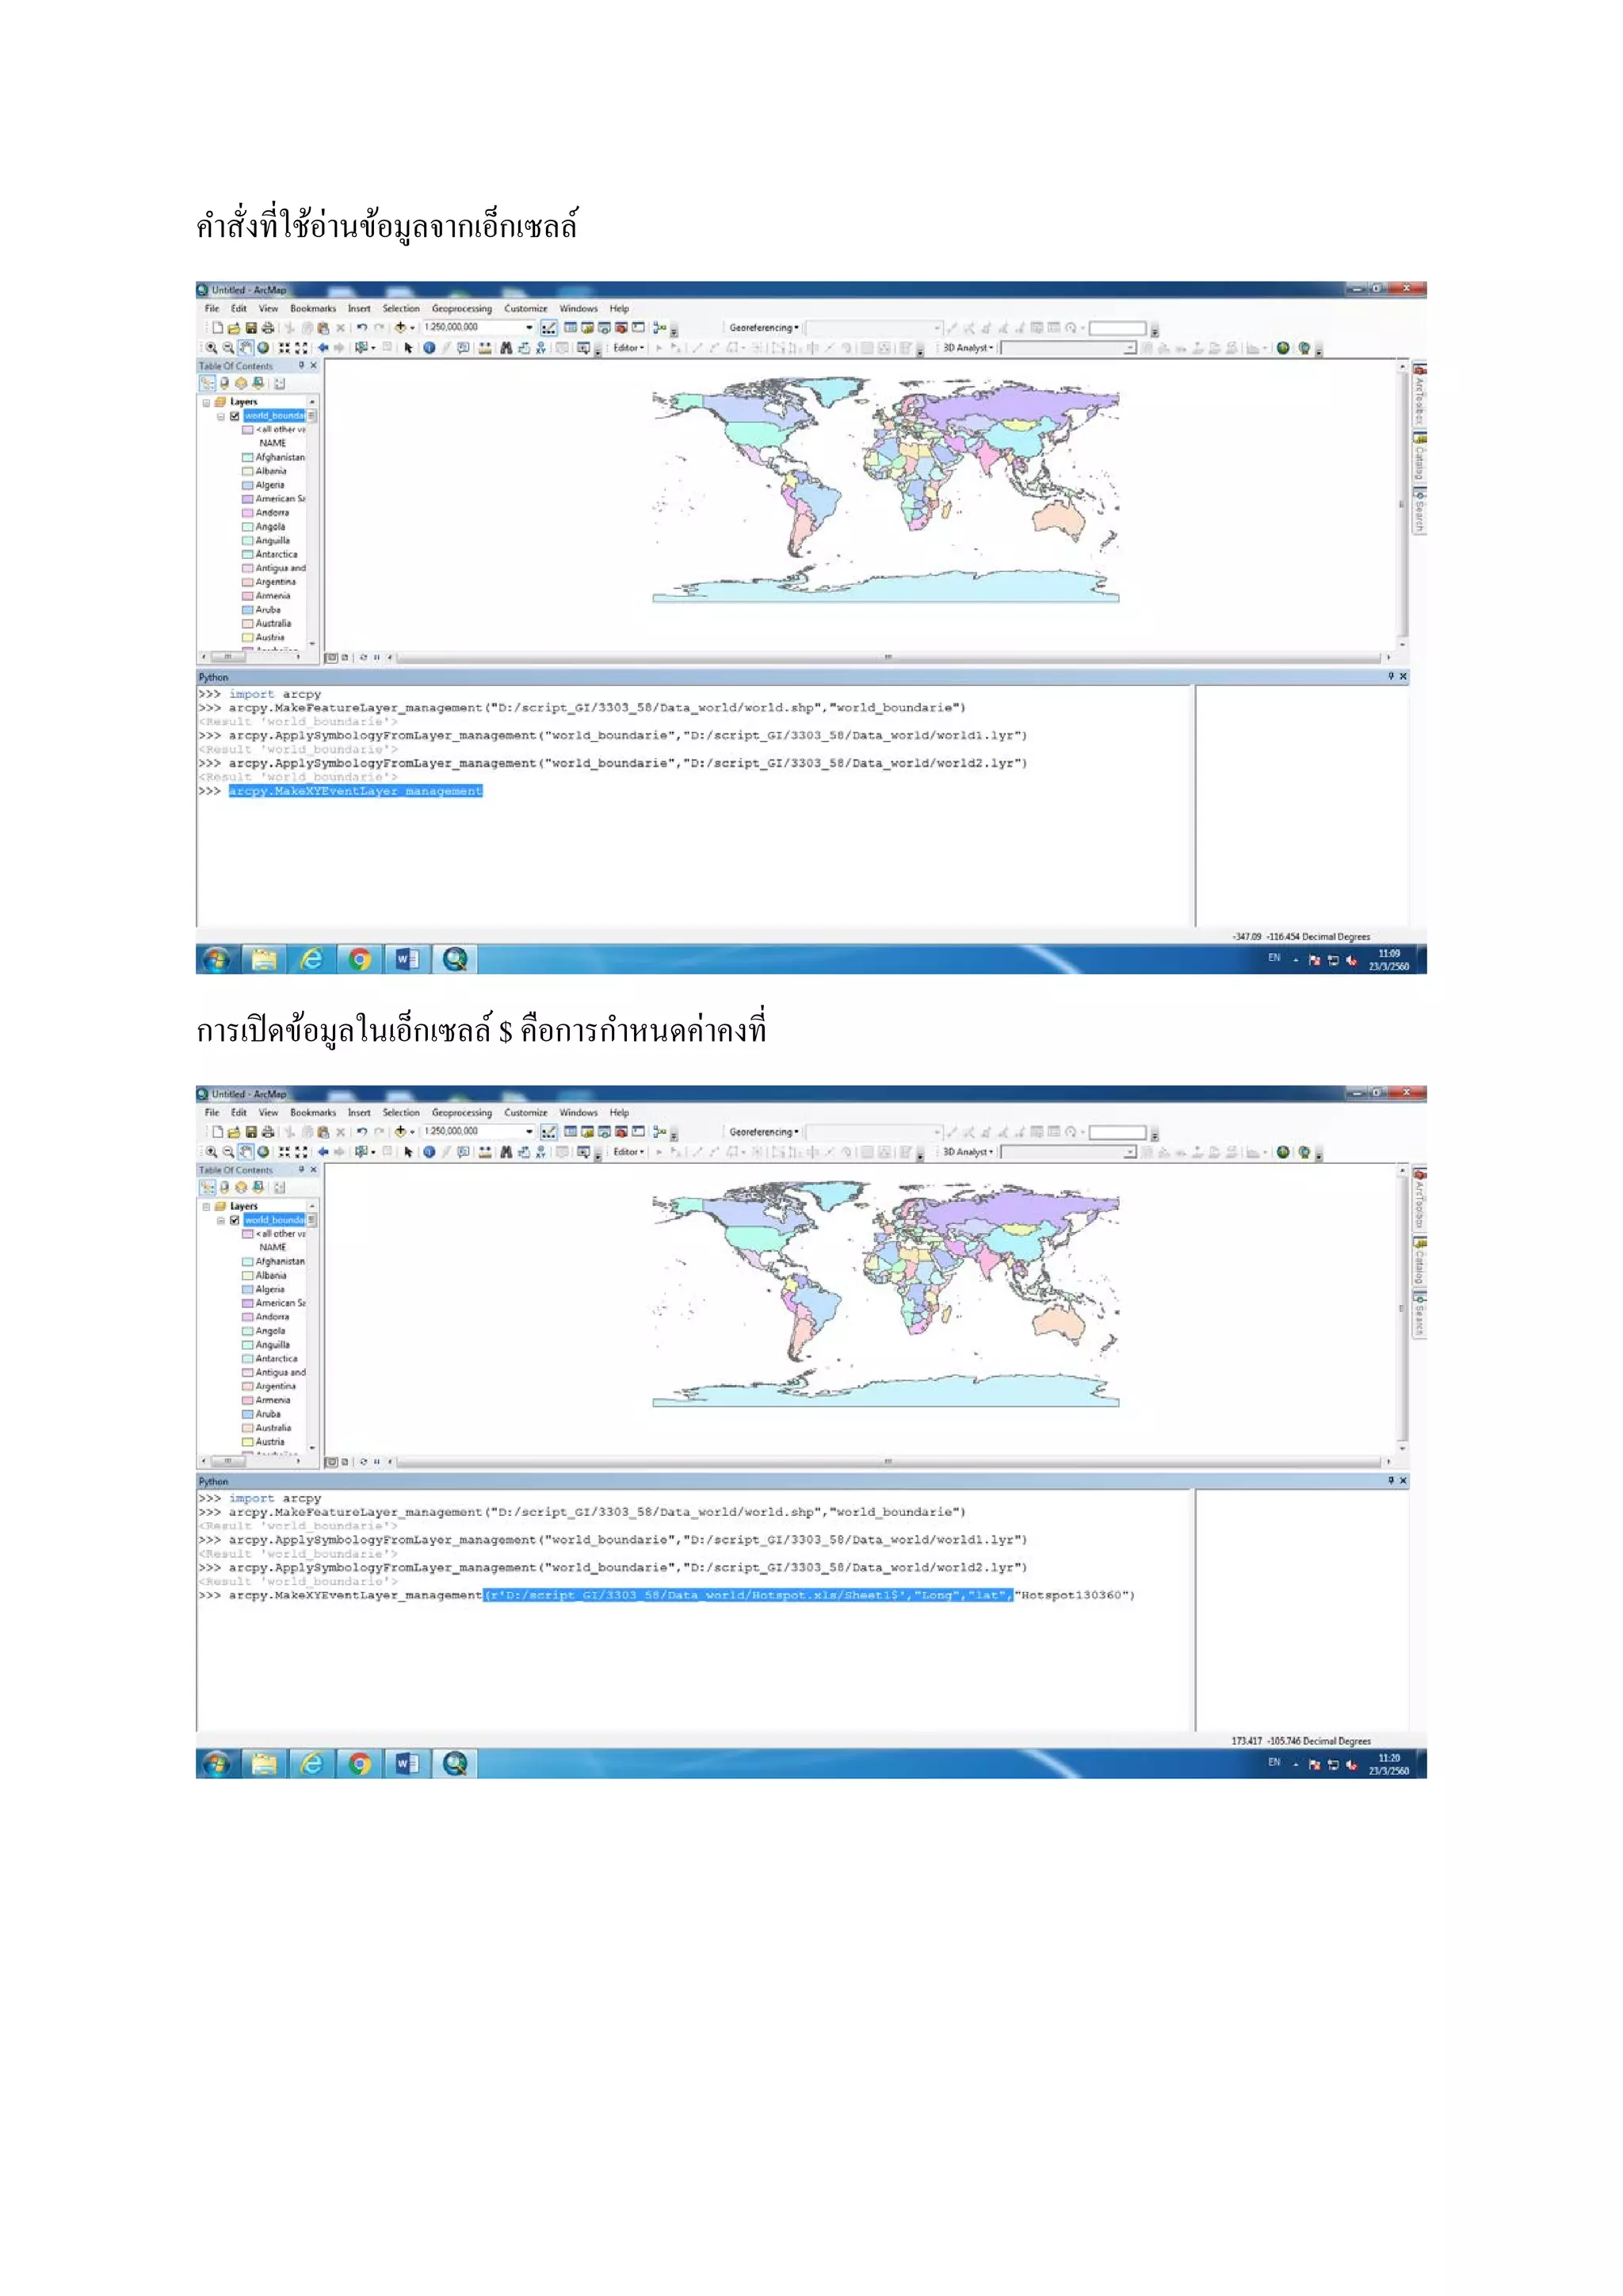1623x2296 pixels.
Task: Open Georeferencing dropdown in first ArcMap screenshot
Action: click(x=763, y=328)
